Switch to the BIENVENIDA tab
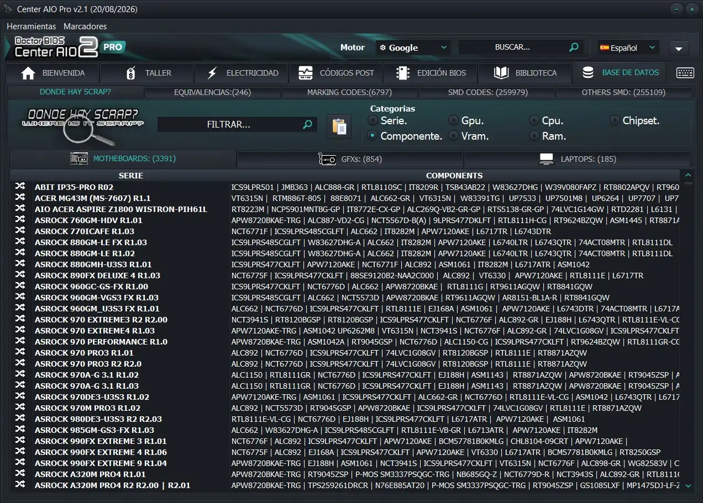The width and height of the screenshot is (703, 503). pos(53,73)
